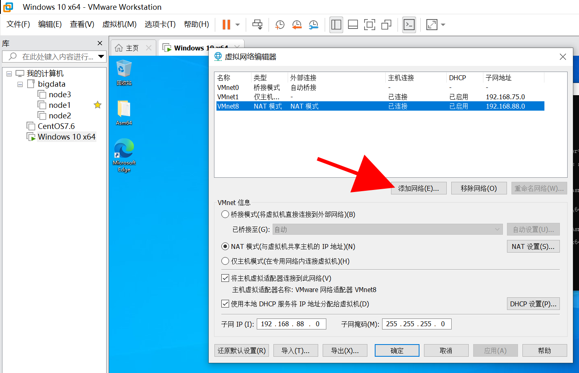Open the 帮助(H) menu

196,24
